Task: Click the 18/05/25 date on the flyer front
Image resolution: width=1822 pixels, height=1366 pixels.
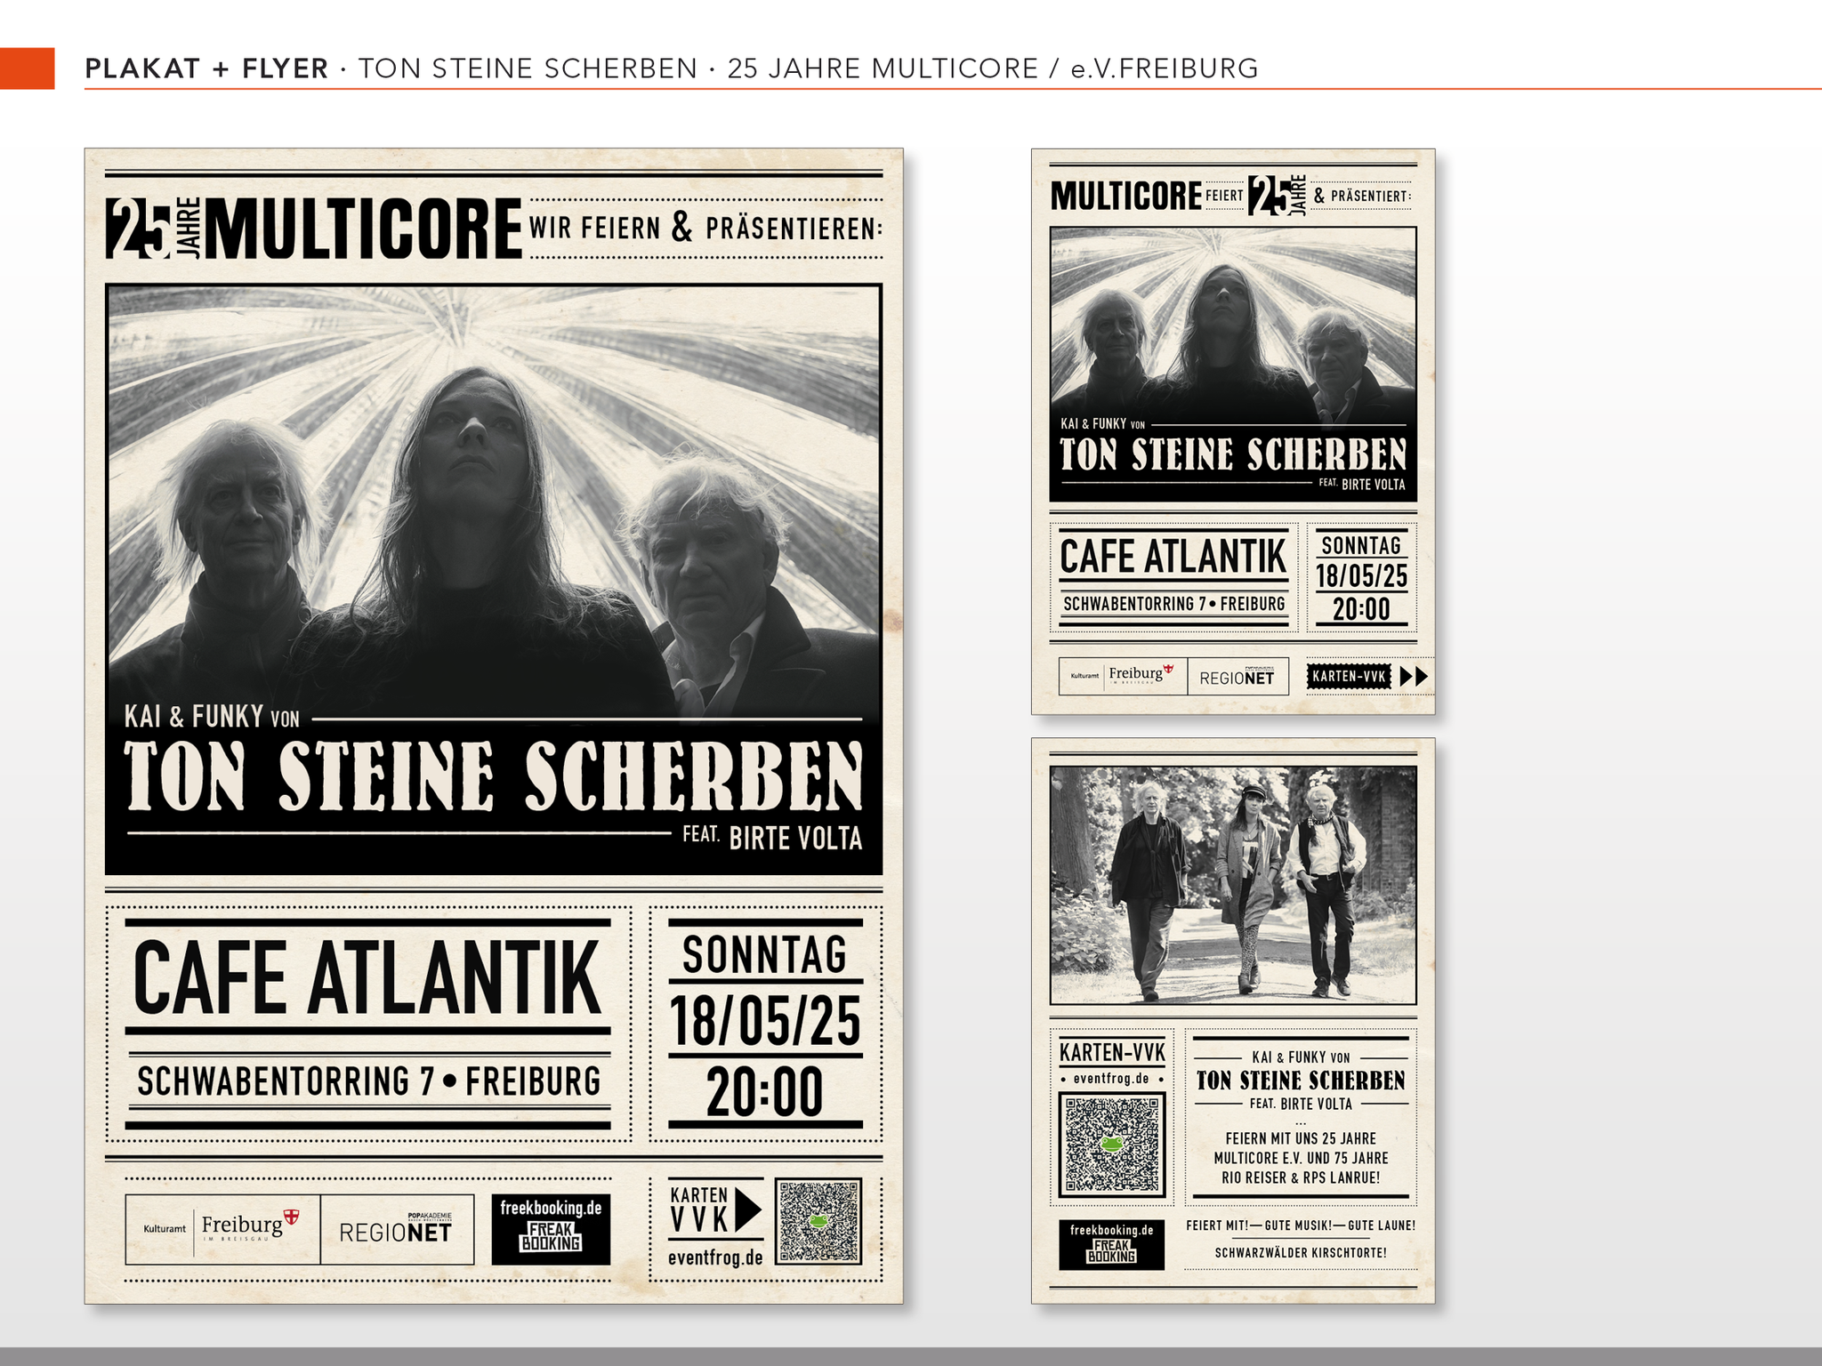Action: click(1361, 576)
